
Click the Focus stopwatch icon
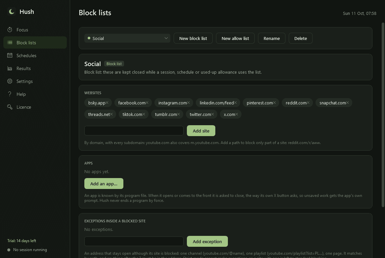10,30
